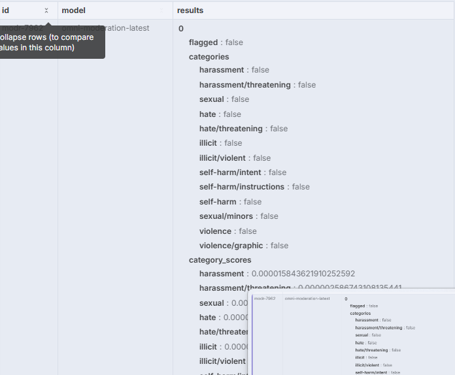
Task: Collapse the categories tree node
Action: click(209, 57)
